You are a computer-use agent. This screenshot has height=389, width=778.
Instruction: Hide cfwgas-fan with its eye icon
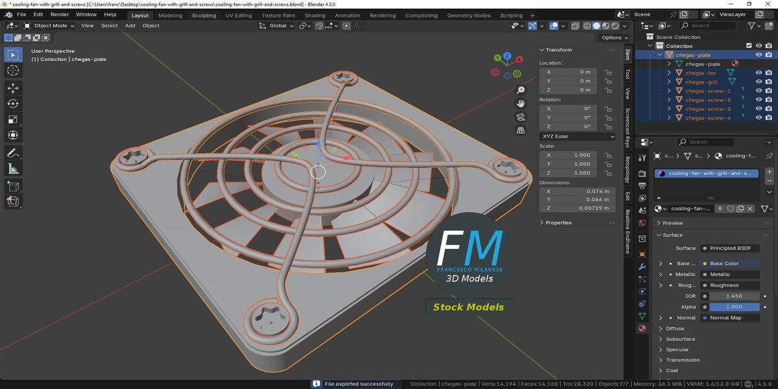(x=759, y=73)
